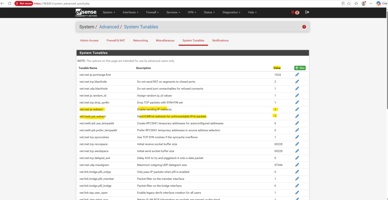Add page to favorites star icon
The width and height of the screenshot is (388, 200).
click(349, 3)
